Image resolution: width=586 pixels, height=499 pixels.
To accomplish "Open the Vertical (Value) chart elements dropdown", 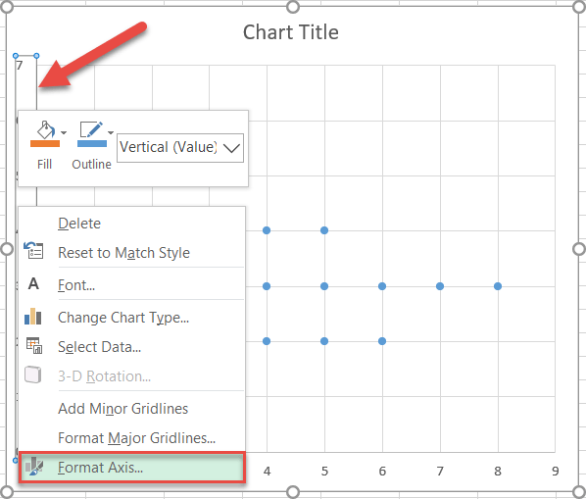I will point(180,148).
